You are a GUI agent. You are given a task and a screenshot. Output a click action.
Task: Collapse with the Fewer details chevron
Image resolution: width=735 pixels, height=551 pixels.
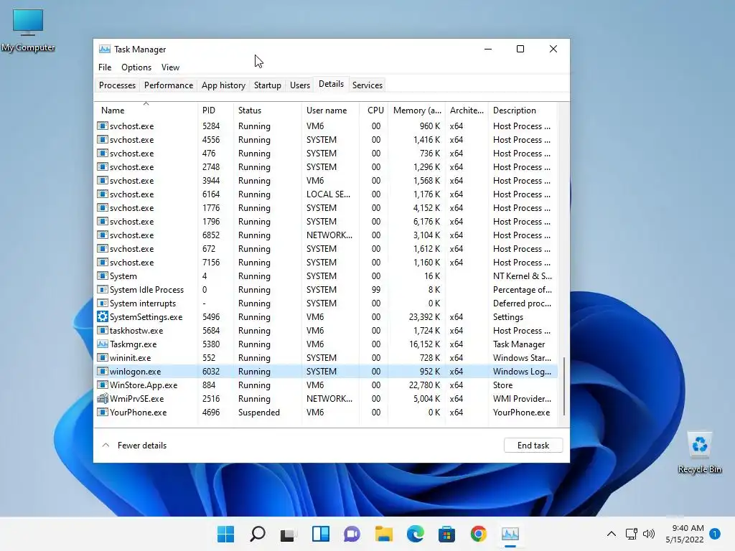coord(106,445)
